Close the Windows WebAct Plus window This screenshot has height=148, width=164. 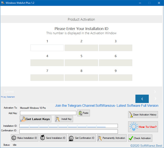(159, 3)
